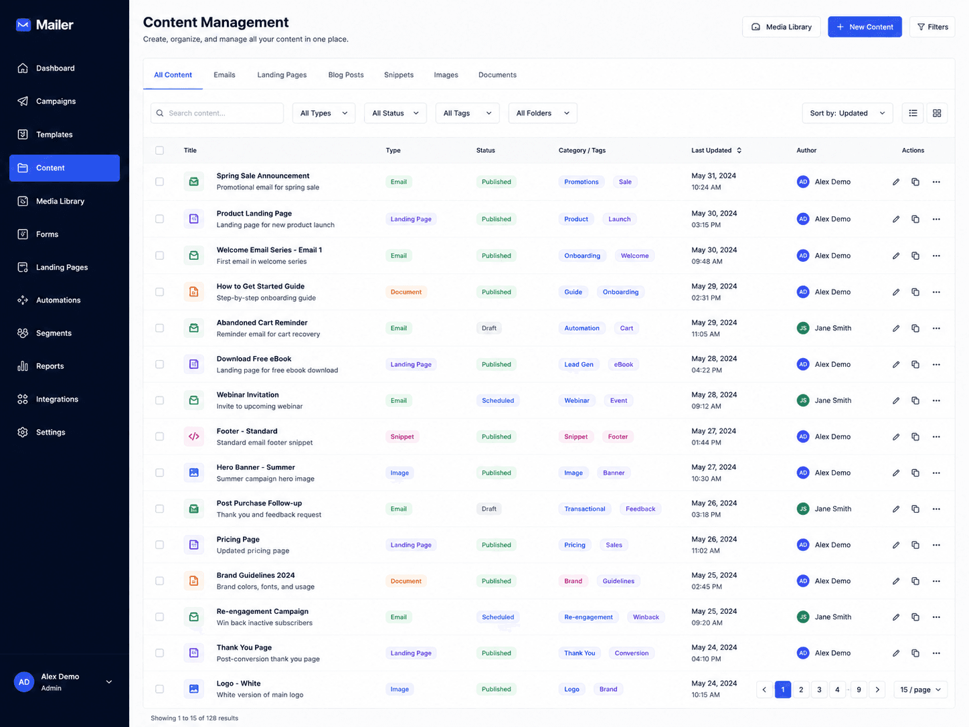Switch to the Emails tab

click(224, 75)
